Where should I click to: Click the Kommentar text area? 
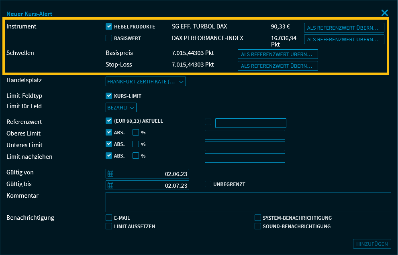[x=248, y=202]
